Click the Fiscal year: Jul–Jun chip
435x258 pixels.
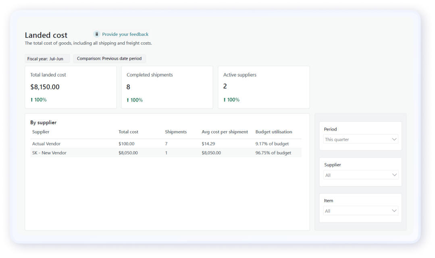[47, 58]
